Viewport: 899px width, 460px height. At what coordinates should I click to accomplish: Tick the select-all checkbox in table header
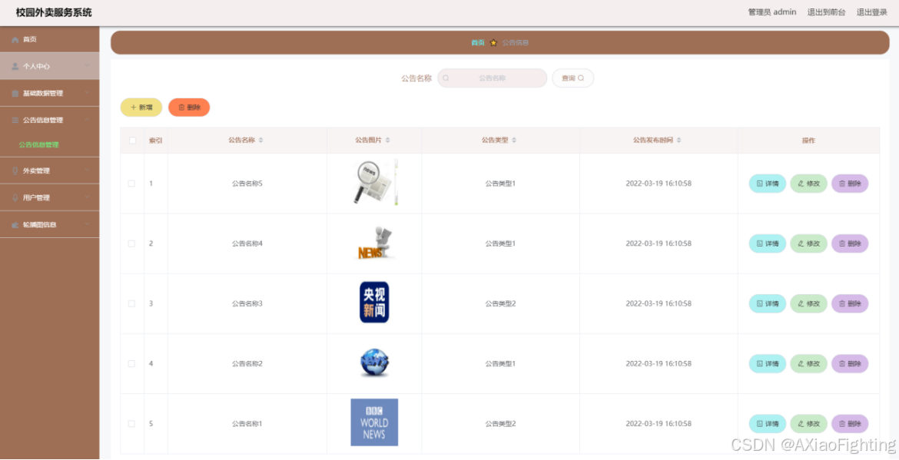pyautogui.click(x=132, y=141)
